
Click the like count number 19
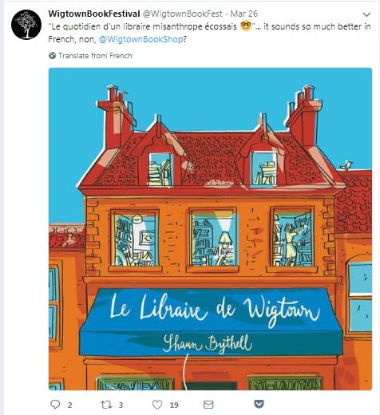pos(174,405)
